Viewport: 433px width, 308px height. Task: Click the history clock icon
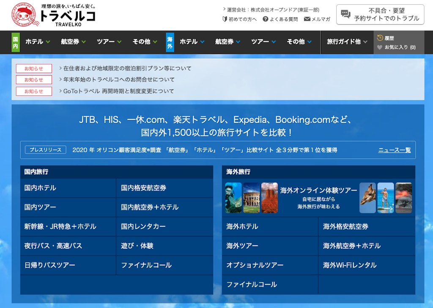pos(380,38)
